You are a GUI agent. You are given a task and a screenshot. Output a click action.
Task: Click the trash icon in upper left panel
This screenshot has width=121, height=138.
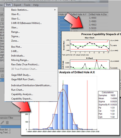2,19
